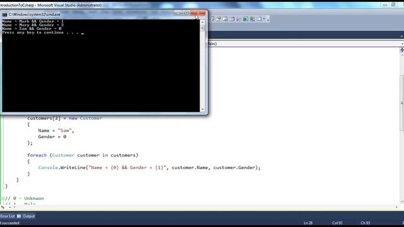Click the scissors-like toolbar icon in Visual Studio
Screen dimensions: 404x227
(239, 19)
